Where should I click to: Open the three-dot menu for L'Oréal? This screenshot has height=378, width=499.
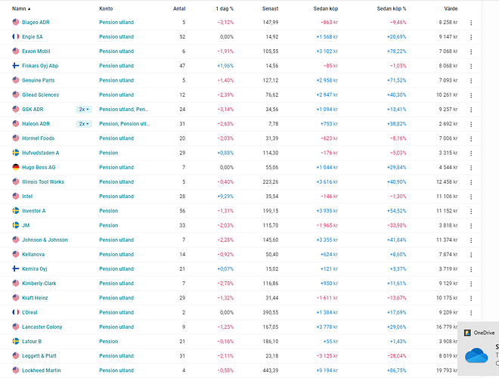(x=471, y=312)
